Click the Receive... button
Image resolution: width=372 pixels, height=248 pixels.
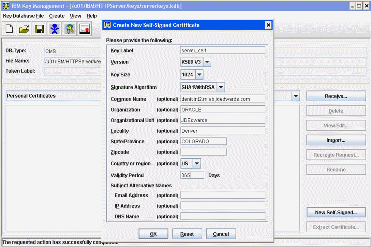(x=336, y=96)
